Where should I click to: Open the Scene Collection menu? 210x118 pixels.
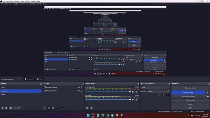pos(31,4)
